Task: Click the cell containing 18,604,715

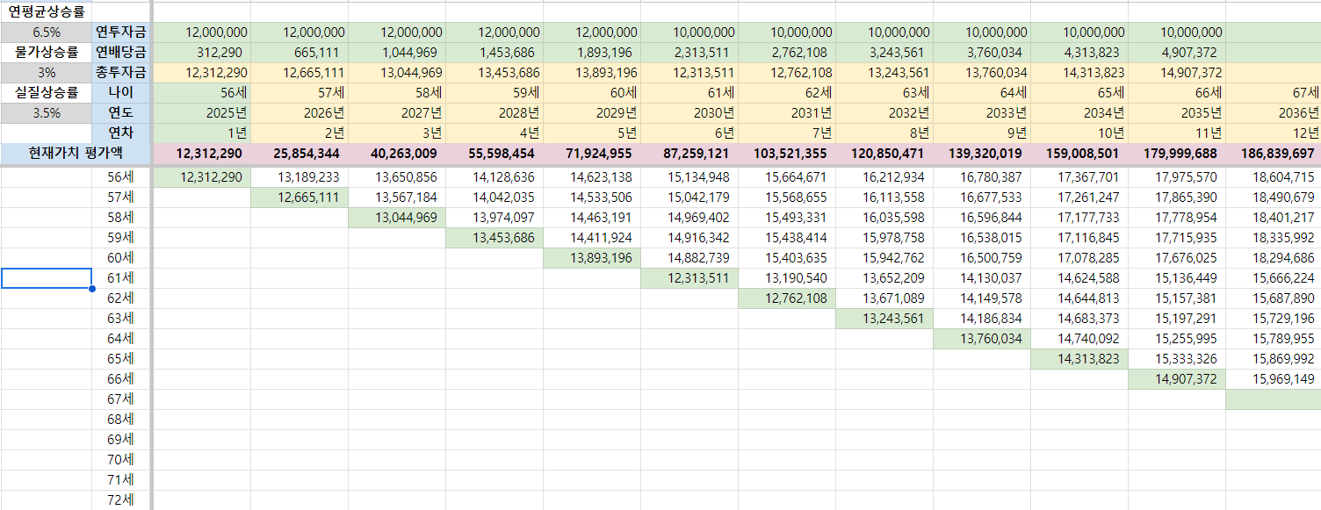Action: tap(1272, 176)
